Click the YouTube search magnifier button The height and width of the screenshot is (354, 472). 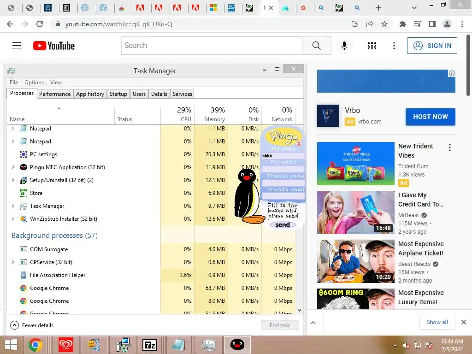(x=316, y=46)
